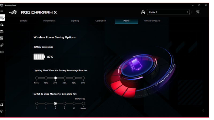Open the equalizer sliders icon at top right

198,12
